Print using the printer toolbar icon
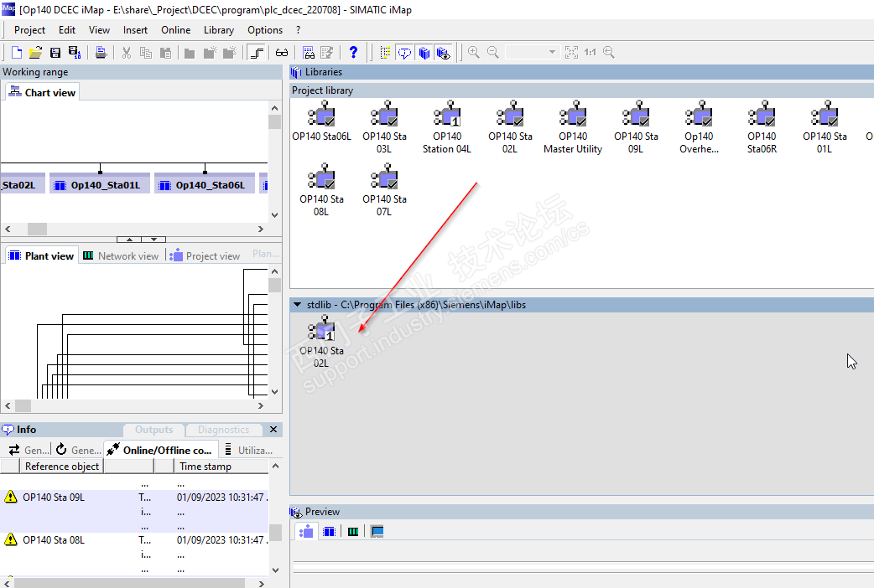The width and height of the screenshot is (874, 588). (101, 52)
